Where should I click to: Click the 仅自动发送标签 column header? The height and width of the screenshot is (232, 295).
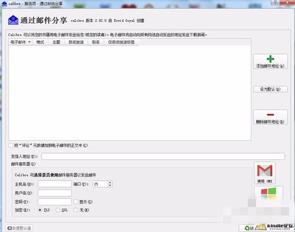[122, 42]
